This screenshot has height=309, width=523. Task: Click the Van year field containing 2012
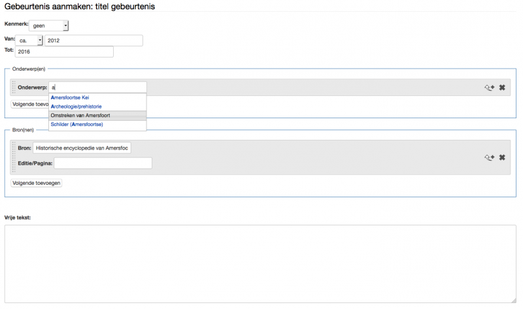[x=93, y=41]
